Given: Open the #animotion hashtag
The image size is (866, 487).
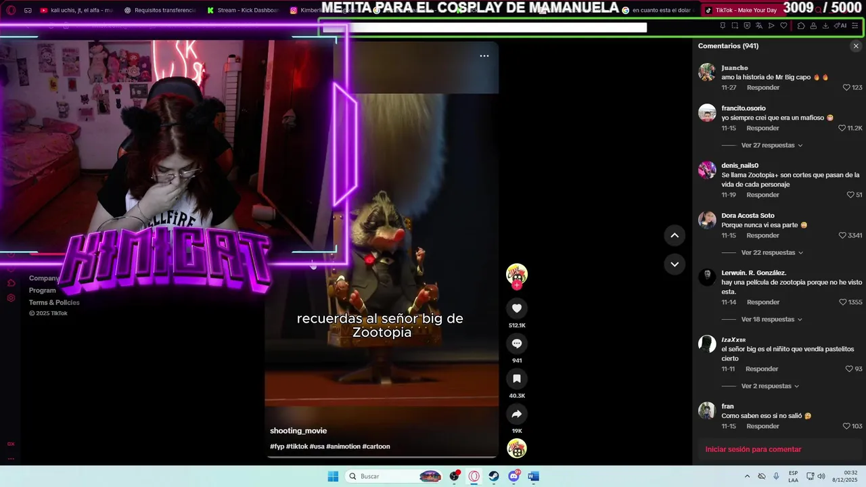Looking at the screenshot, I should click(343, 446).
